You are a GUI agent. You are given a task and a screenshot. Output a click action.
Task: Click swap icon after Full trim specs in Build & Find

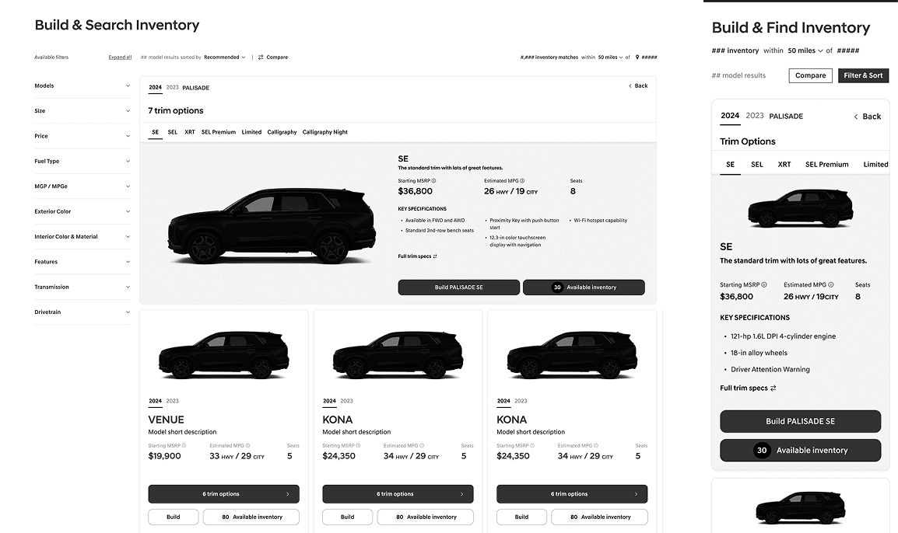point(773,388)
